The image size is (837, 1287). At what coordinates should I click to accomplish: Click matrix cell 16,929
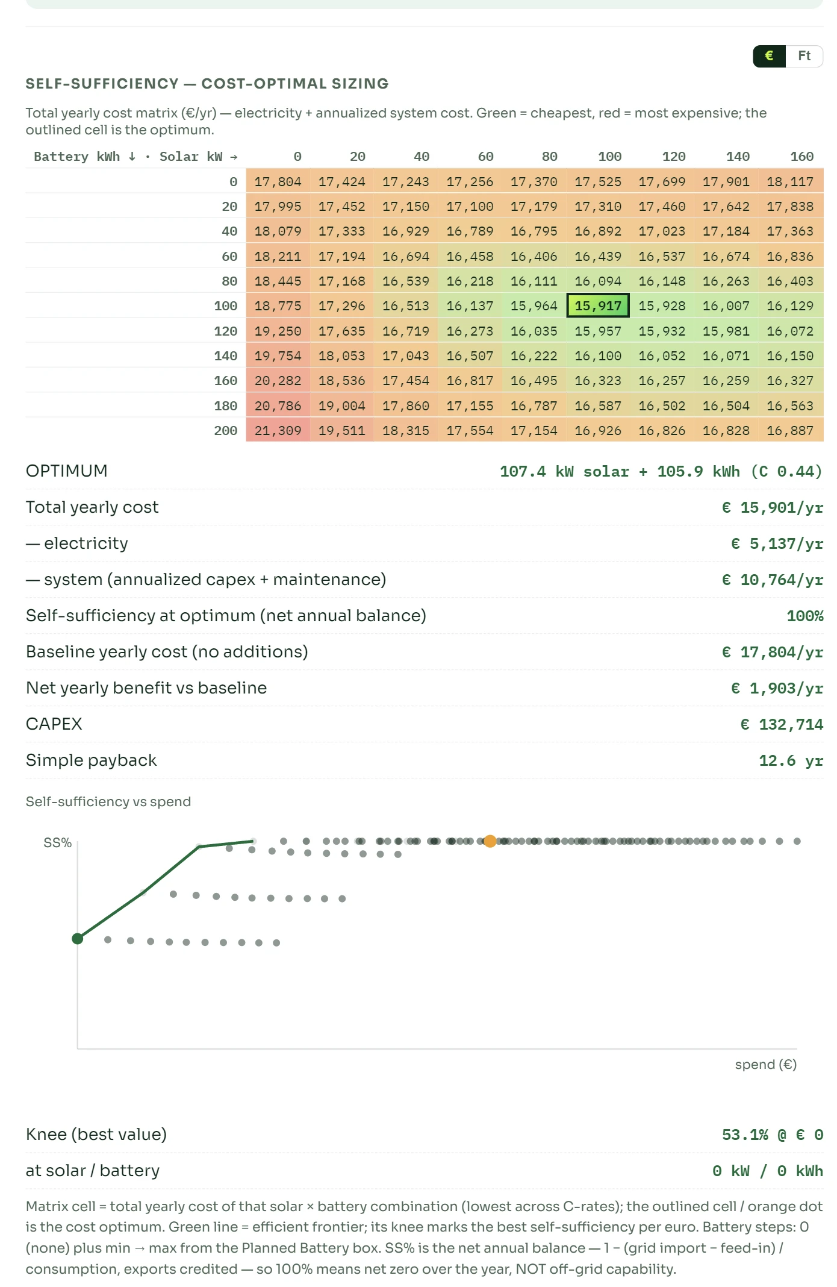point(406,231)
